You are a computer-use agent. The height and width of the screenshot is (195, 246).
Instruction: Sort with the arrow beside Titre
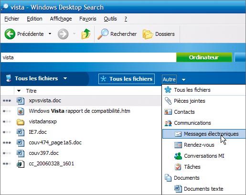(x=19, y=91)
